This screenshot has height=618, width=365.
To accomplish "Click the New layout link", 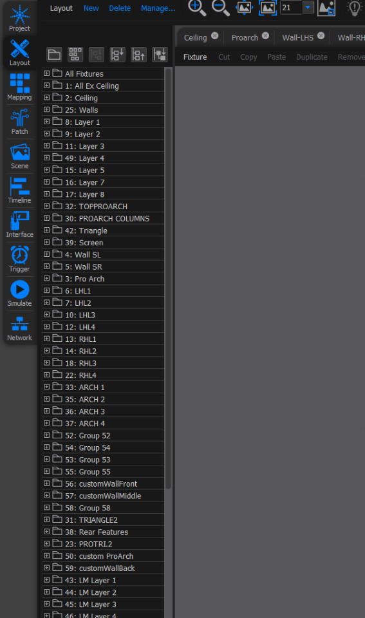I will (91, 8).
